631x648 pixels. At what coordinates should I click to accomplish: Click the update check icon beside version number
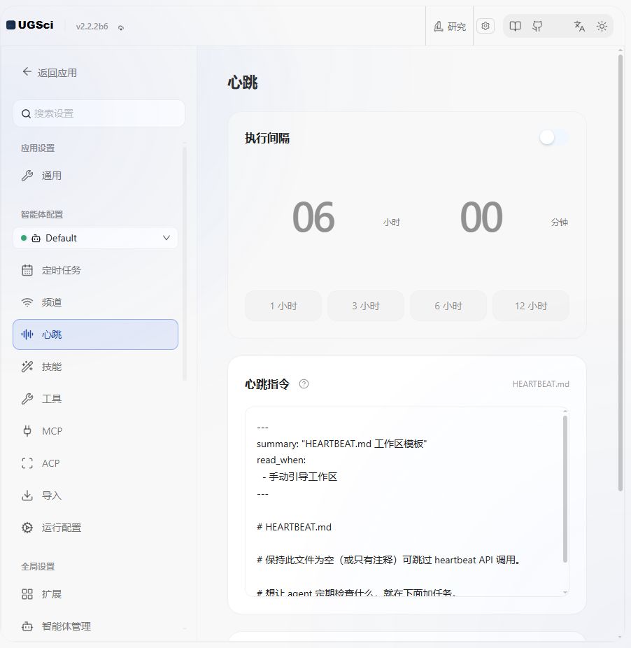(x=120, y=28)
